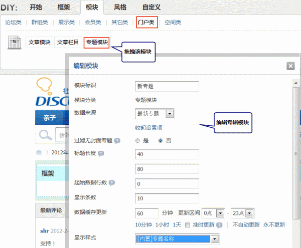
Task: Click the 专题模块 button
Action: pyautogui.click(x=96, y=43)
